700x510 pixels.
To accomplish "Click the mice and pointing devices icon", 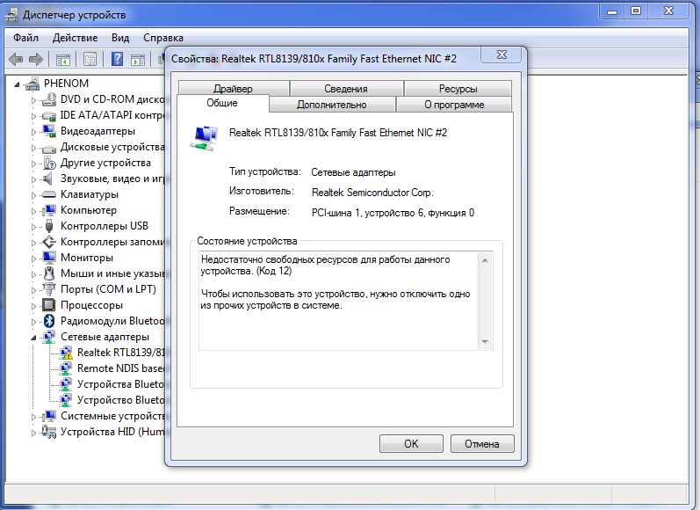I will [x=49, y=273].
